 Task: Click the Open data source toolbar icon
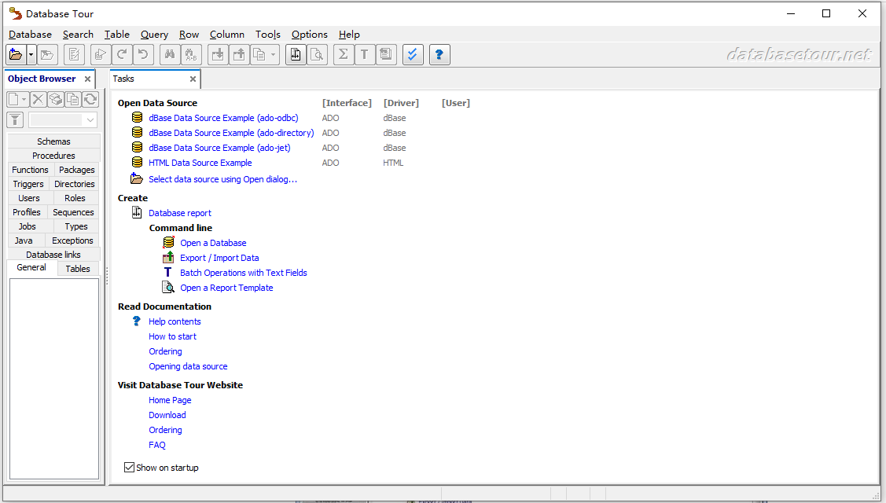pos(16,55)
